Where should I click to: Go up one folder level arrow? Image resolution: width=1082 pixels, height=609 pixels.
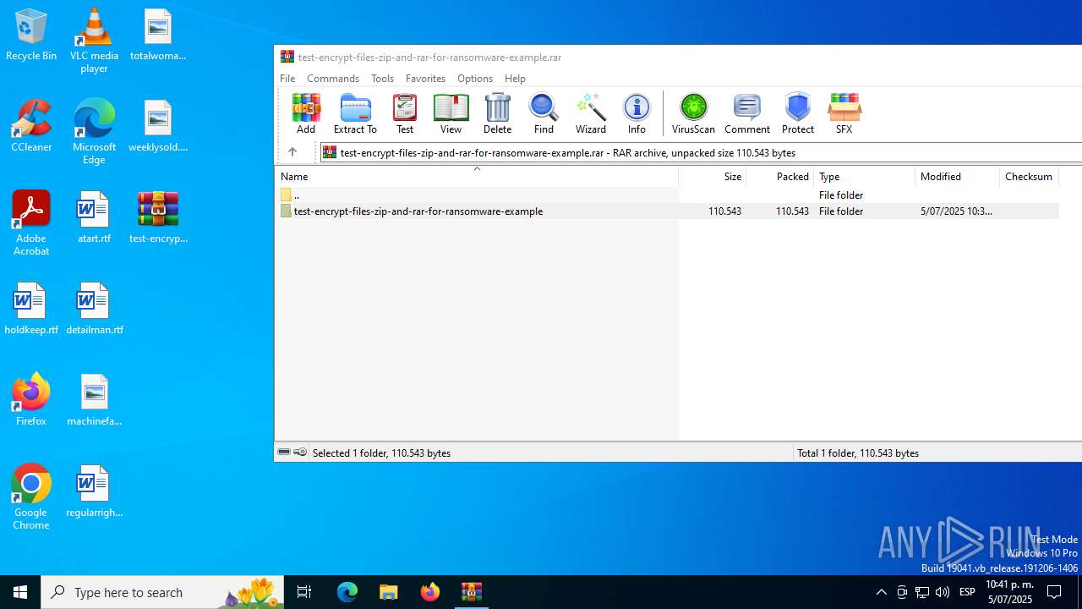pyautogui.click(x=292, y=152)
